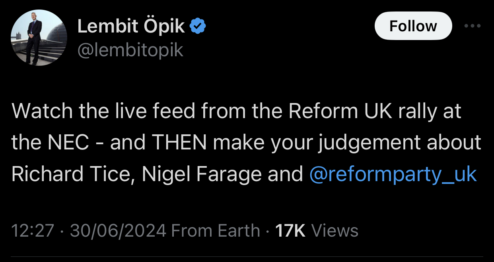
Task: Click the word Views in post footer
Action: point(335,231)
